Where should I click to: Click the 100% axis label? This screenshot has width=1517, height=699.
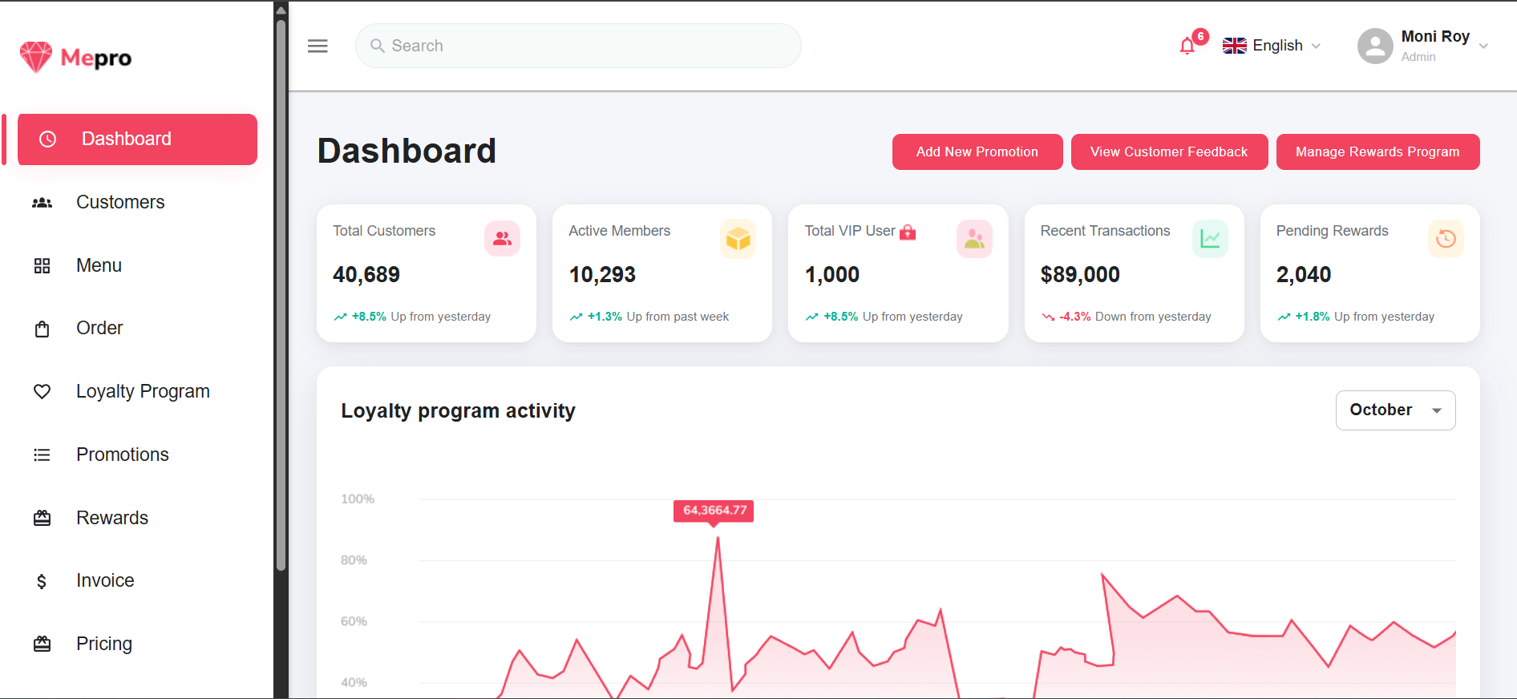click(x=358, y=499)
